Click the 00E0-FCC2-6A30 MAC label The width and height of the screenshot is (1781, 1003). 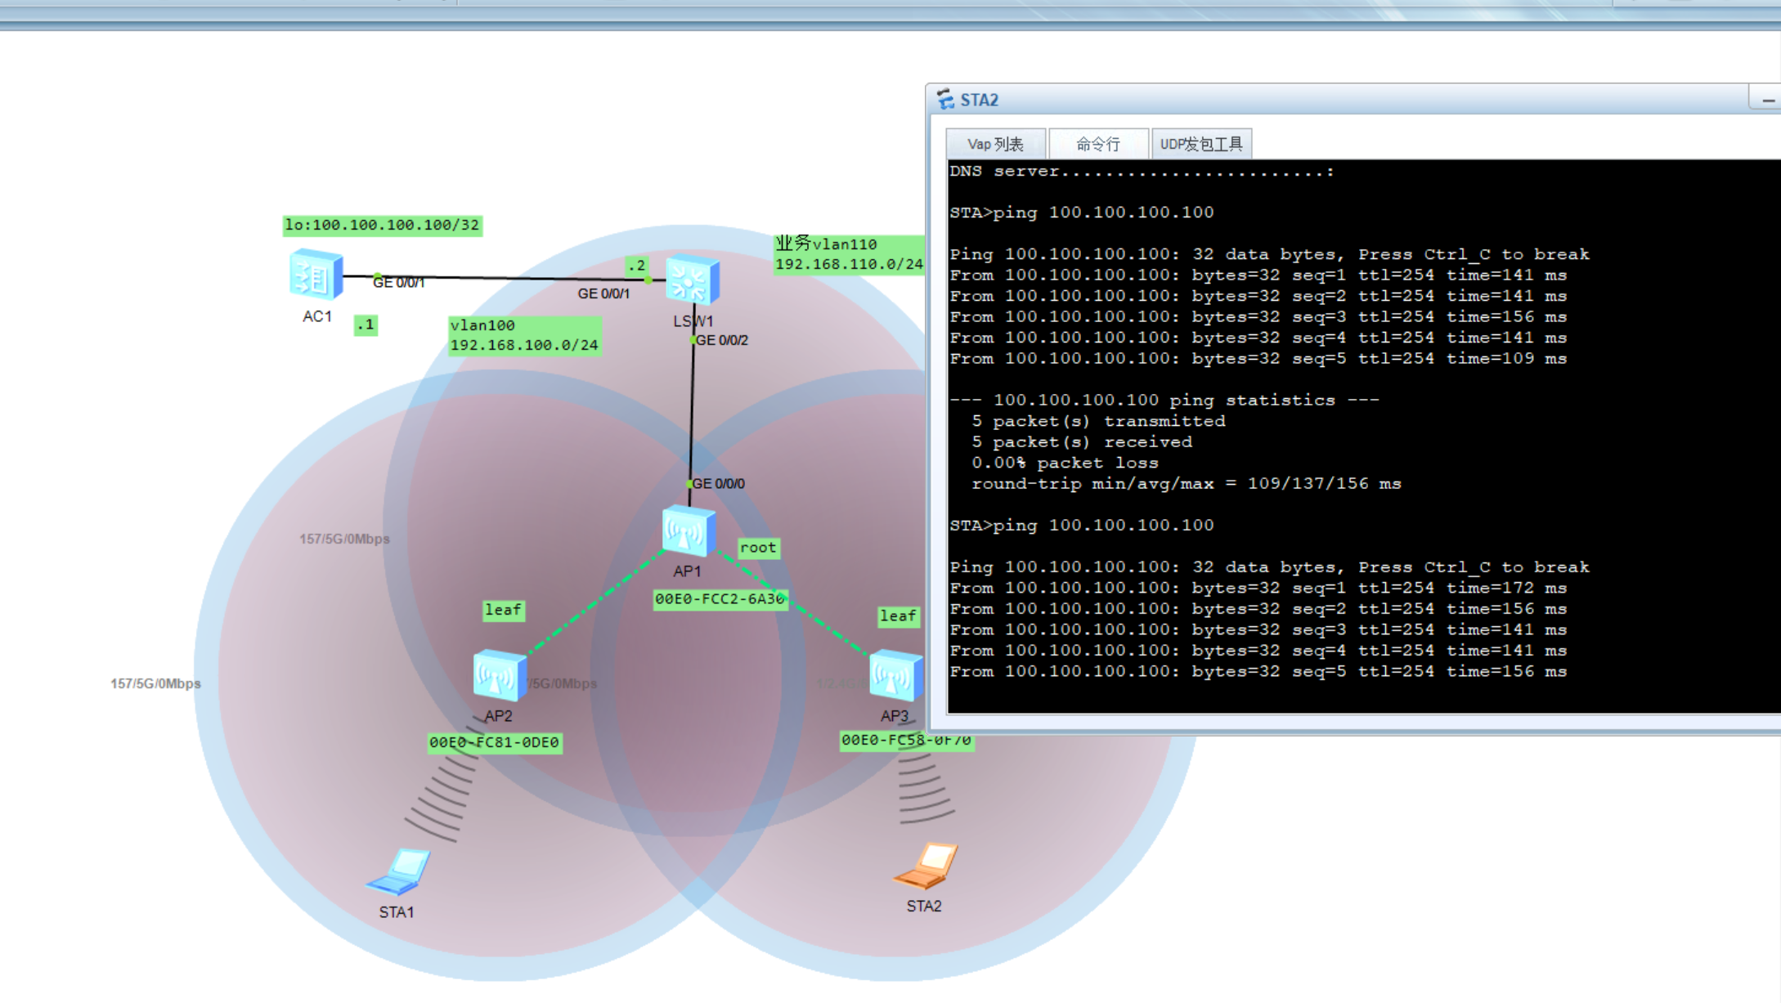point(720,599)
